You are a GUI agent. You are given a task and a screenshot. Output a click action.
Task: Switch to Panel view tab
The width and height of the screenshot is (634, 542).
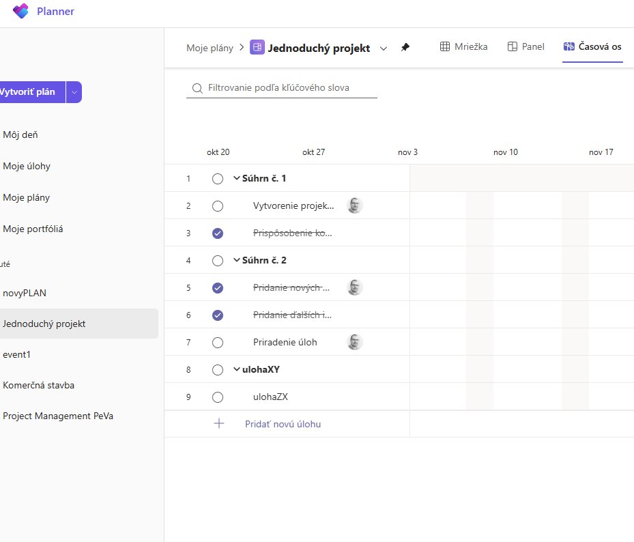click(x=526, y=47)
